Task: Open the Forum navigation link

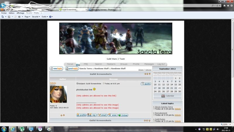Action: pyautogui.click(x=70, y=64)
